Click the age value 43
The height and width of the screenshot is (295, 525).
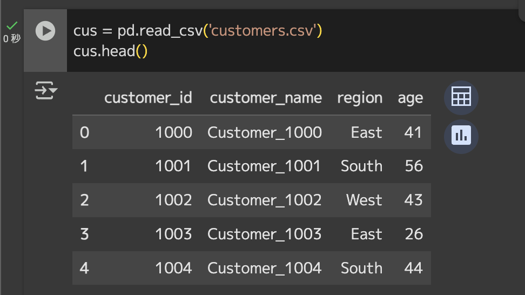coord(414,200)
